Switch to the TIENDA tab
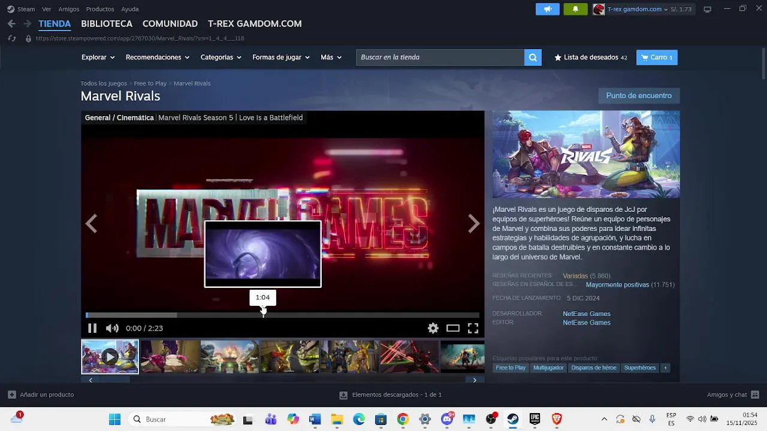Viewport: 767px width, 431px height. (x=55, y=24)
